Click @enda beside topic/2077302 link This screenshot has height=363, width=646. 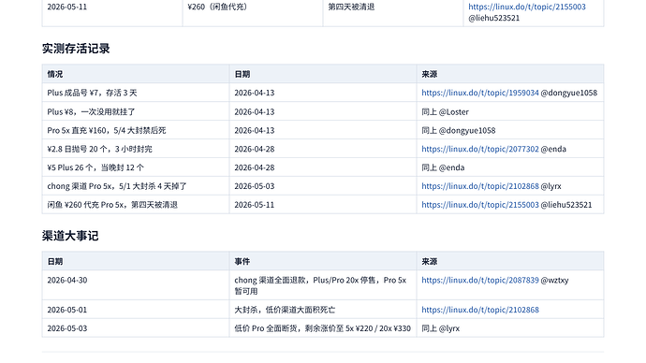(x=553, y=149)
